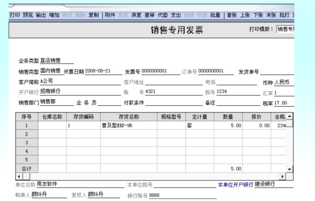Click the 税号 field showing 1234
The height and width of the screenshot is (201, 315).
[x=238, y=92]
